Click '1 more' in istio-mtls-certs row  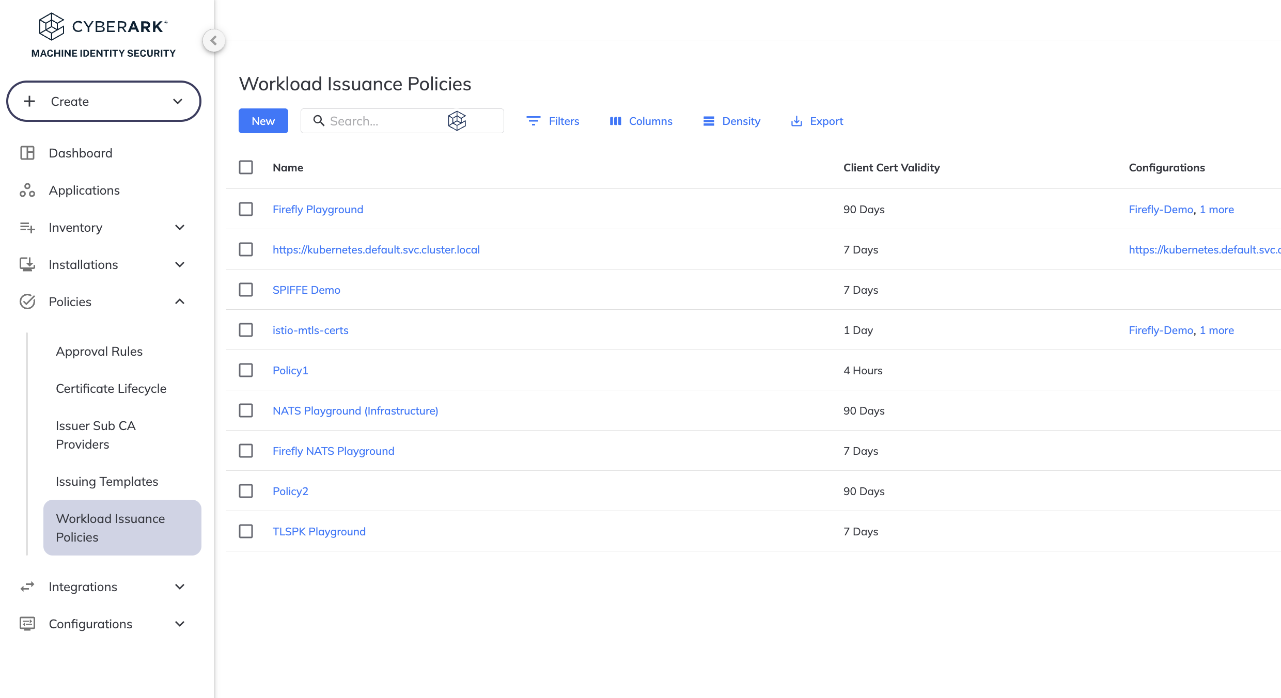[x=1216, y=330]
